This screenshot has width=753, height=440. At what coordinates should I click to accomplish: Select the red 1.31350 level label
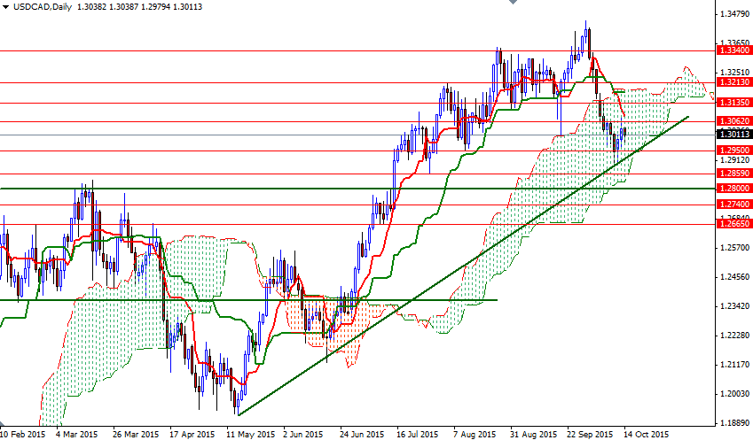[x=733, y=103]
